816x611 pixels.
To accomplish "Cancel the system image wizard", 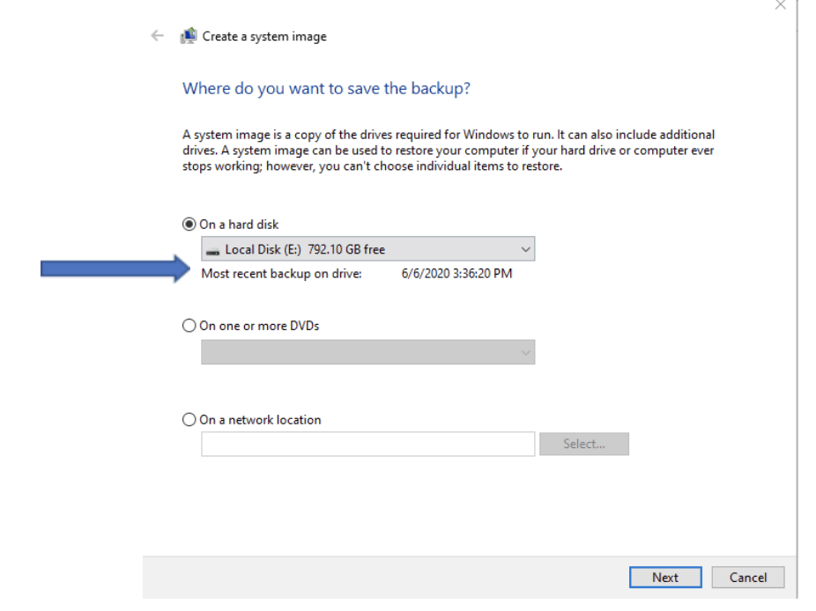I will coord(748,578).
